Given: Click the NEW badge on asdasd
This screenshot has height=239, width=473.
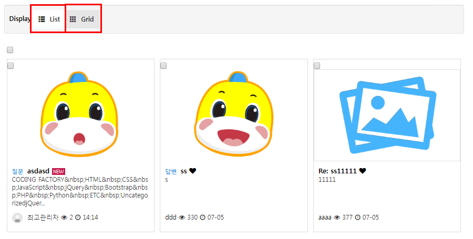Looking at the screenshot, I should (x=58, y=171).
